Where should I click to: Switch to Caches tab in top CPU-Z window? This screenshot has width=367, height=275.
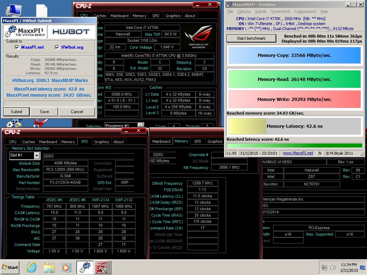pos(100,16)
